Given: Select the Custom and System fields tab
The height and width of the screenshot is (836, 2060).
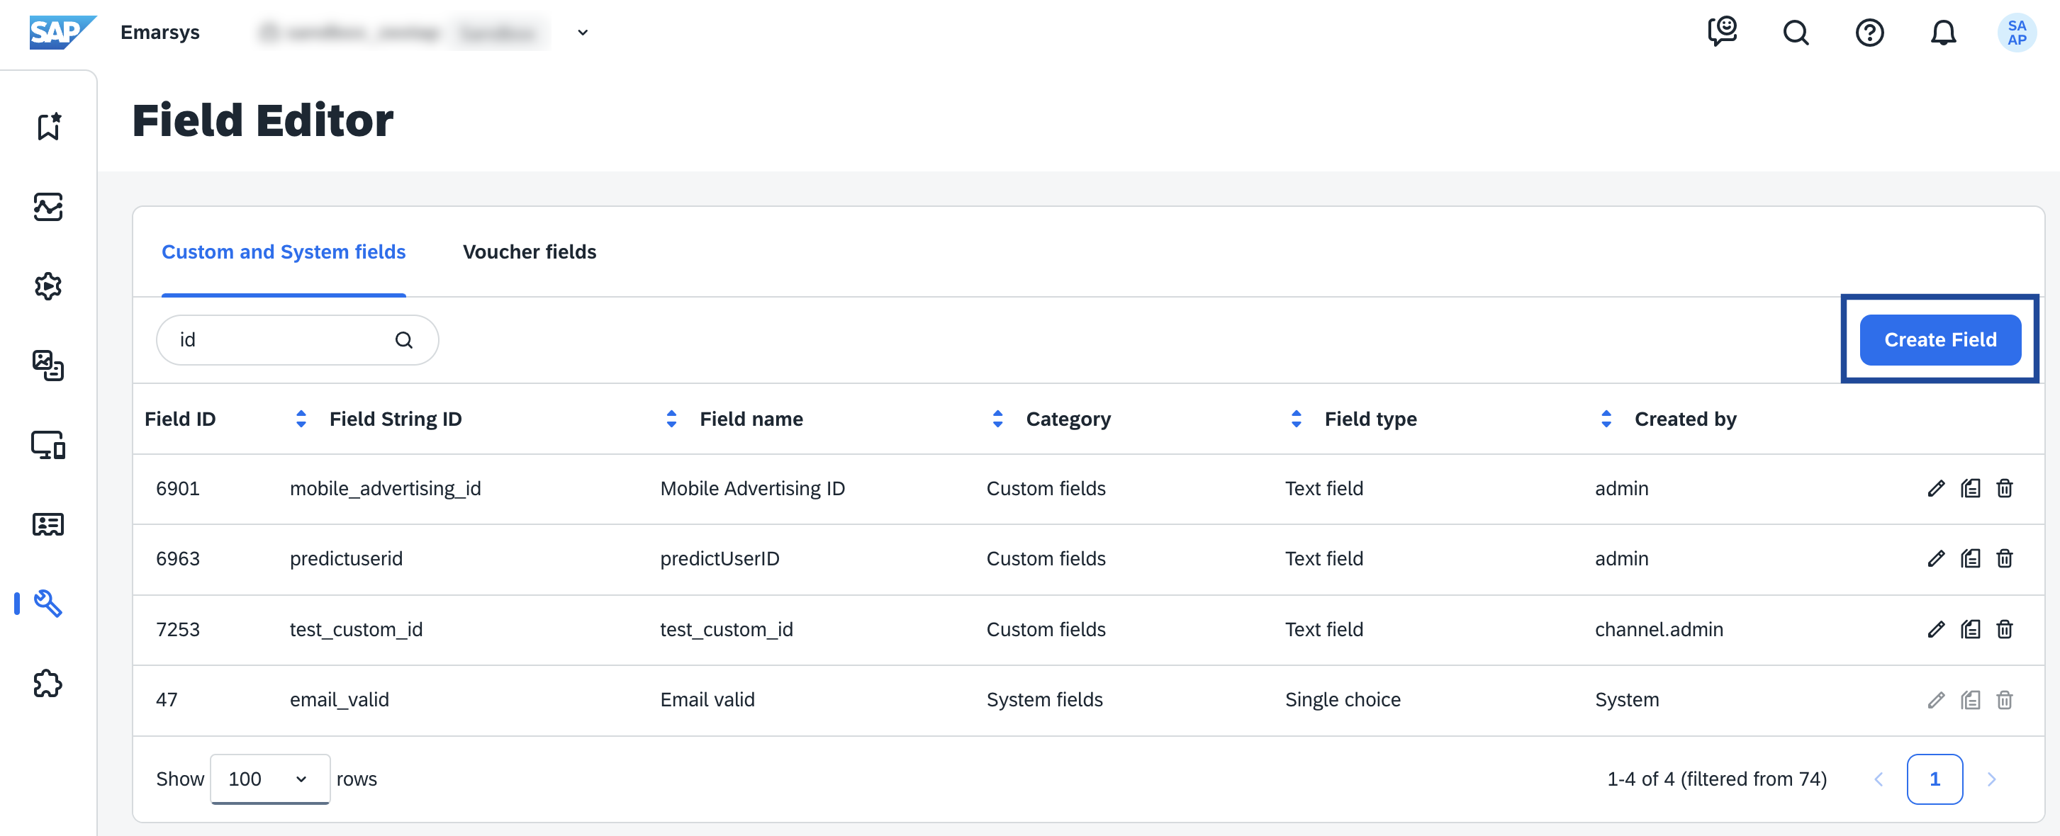Looking at the screenshot, I should tap(283, 252).
